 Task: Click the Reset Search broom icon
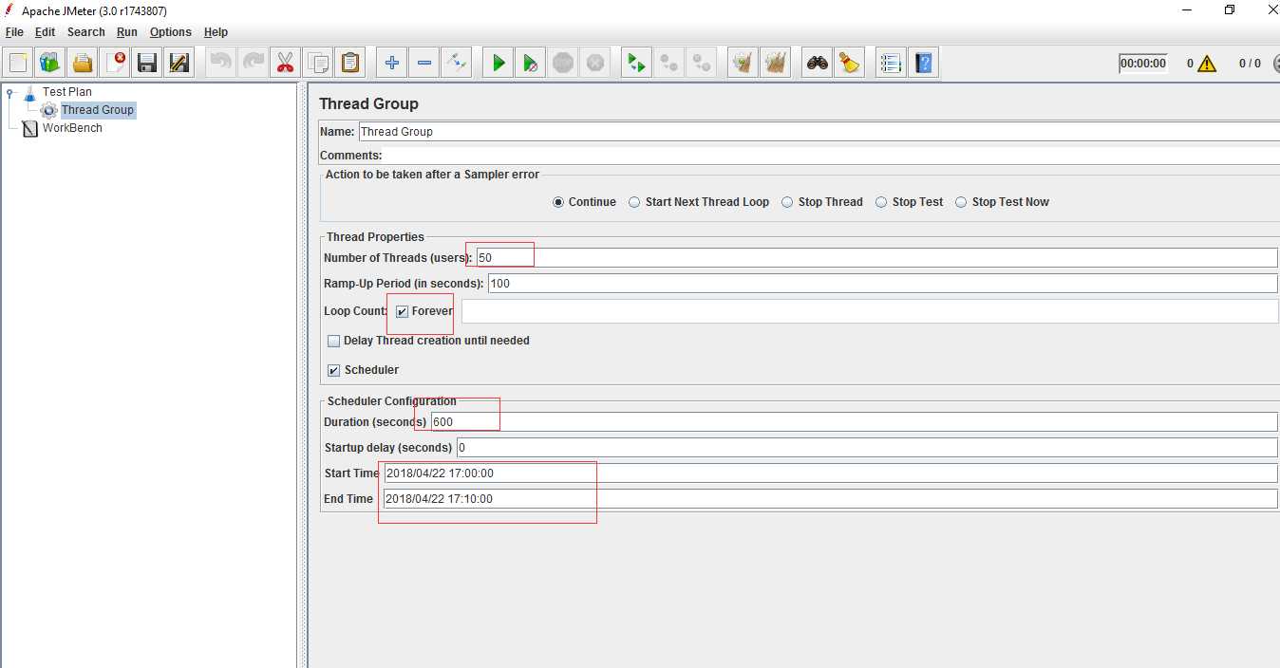pos(850,64)
